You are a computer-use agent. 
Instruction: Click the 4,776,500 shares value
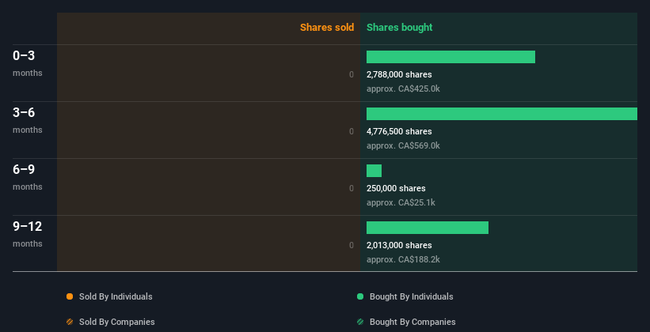[399, 131]
